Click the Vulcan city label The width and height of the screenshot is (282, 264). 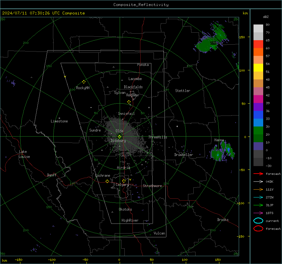click(159, 233)
